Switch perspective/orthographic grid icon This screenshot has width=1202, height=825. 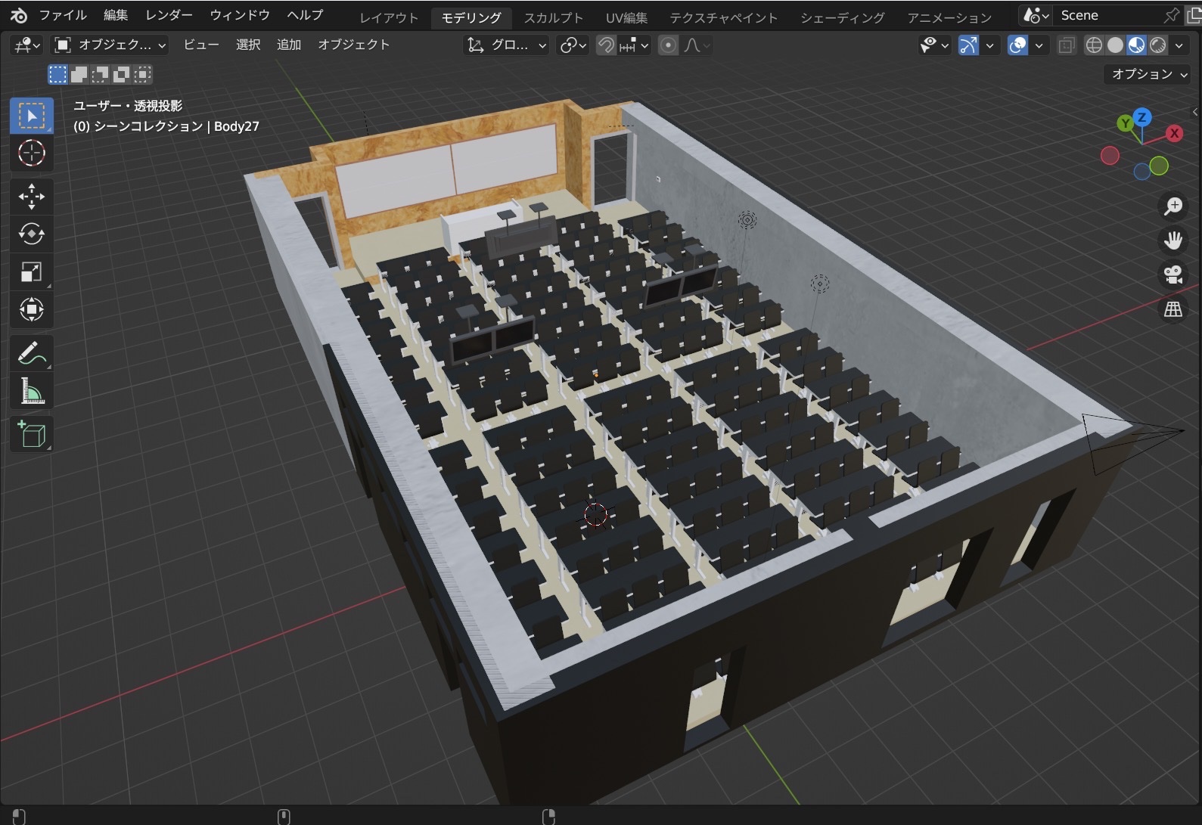pos(1173,309)
